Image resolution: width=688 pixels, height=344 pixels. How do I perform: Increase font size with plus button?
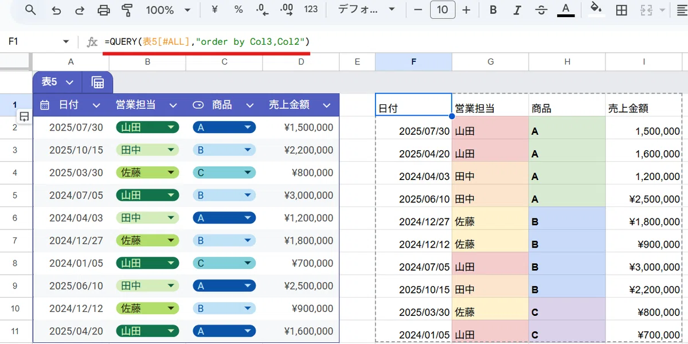[x=466, y=10]
